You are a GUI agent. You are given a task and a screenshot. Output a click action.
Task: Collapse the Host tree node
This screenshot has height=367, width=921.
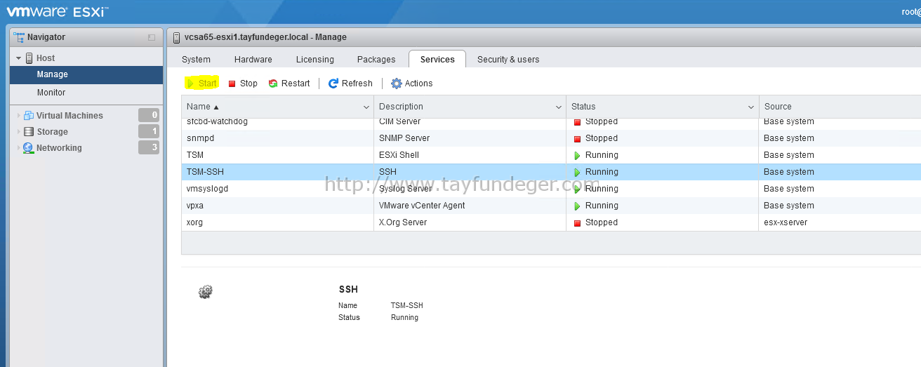[19, 58]
